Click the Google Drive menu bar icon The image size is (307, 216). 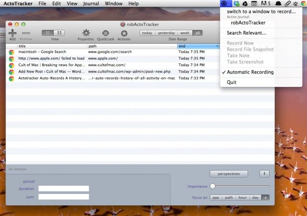[245, 3]
